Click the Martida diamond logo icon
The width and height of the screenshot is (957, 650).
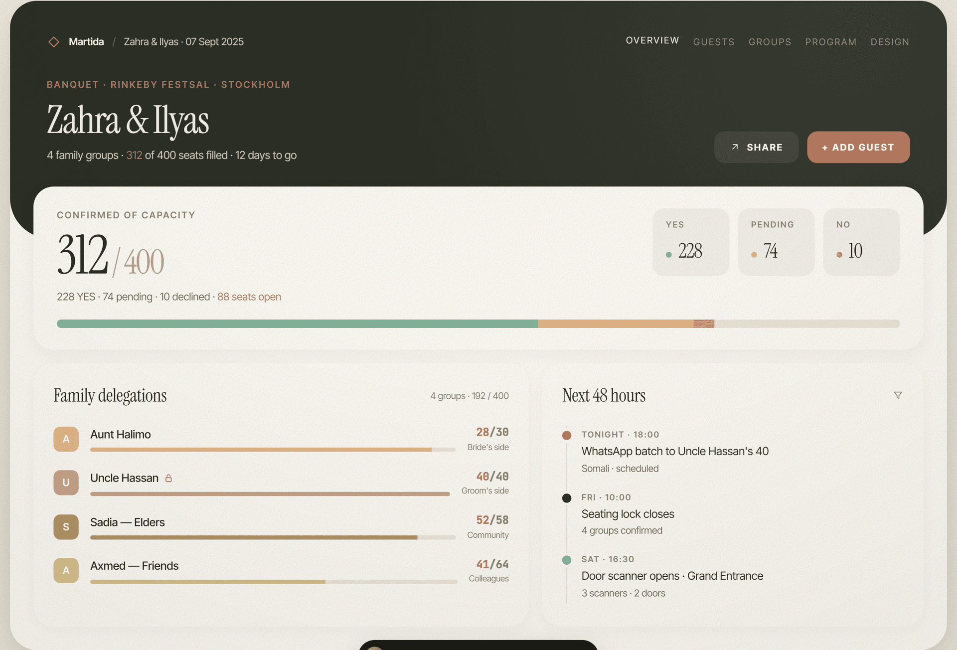pyautogui.click(x=54, y=42)
